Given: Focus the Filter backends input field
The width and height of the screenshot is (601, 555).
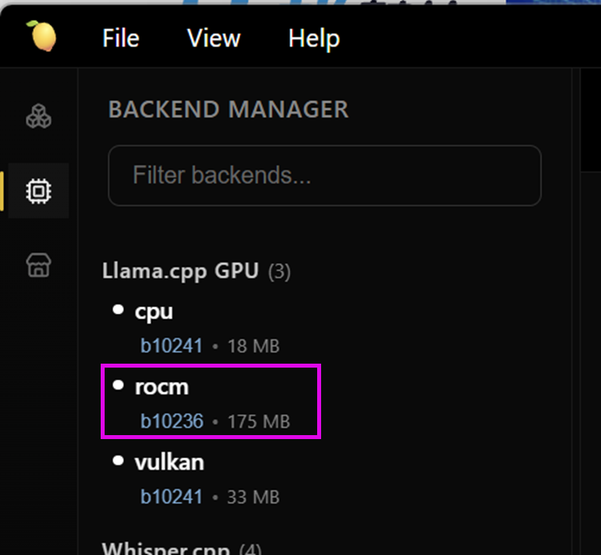Looking at the screenshot, I should point(324,175).
